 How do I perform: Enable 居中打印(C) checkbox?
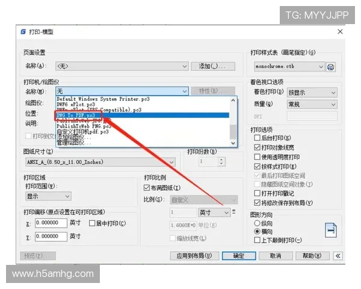pos(92,223)
